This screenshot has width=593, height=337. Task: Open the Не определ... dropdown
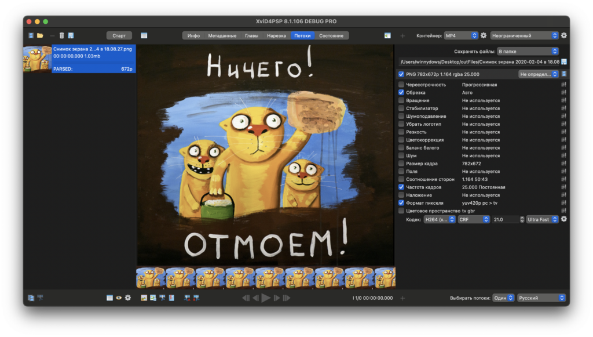pyautogui.click(x=538, y=74)
